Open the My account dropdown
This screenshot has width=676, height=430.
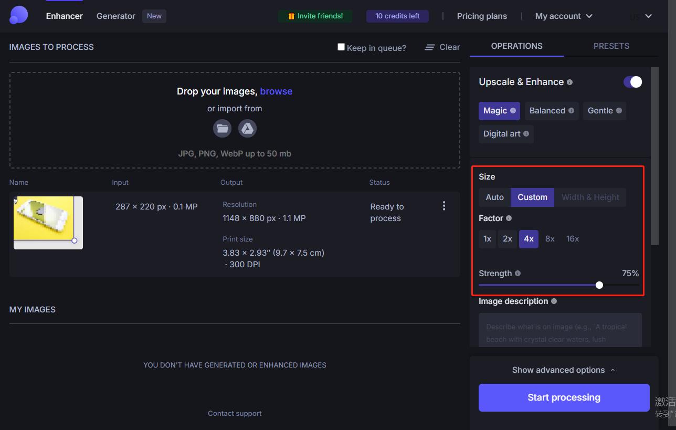click(x=564, y=16)
